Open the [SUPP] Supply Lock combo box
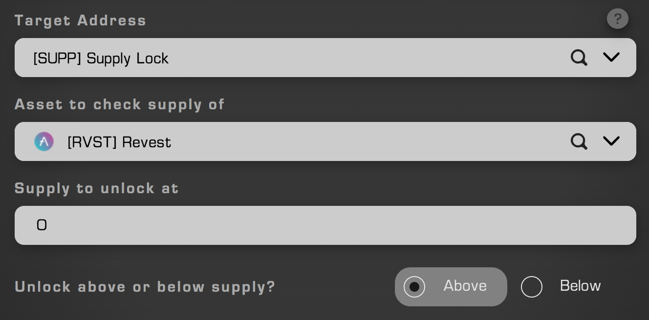This screenshot has width=649, height=320. coord(325,58)
